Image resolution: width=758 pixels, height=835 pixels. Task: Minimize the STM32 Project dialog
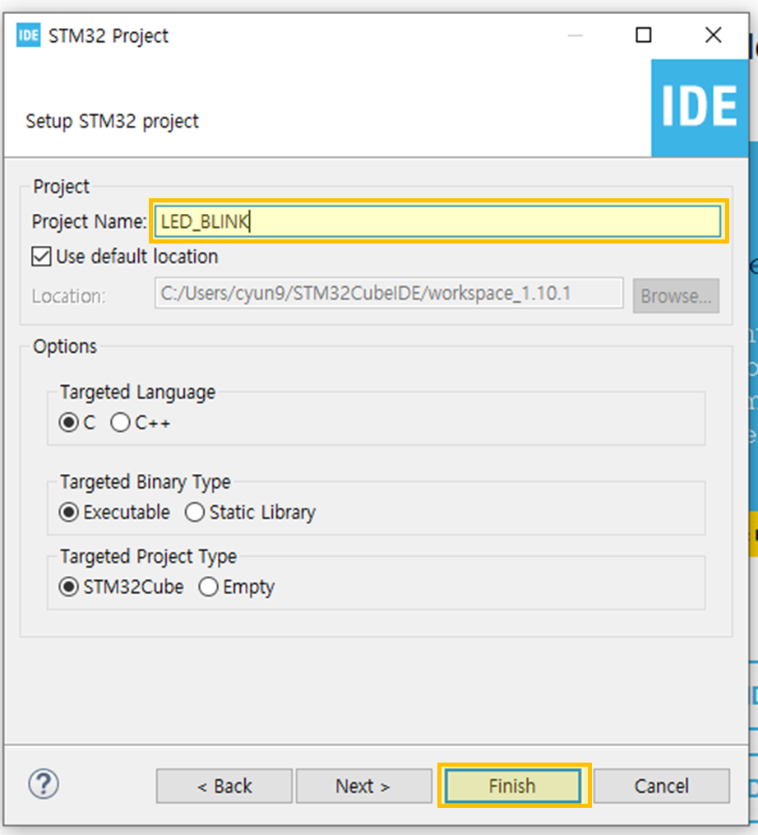click(x=575, y=35)
